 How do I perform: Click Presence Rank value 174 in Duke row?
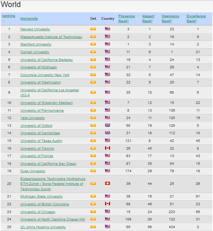(x=128, y=171)
